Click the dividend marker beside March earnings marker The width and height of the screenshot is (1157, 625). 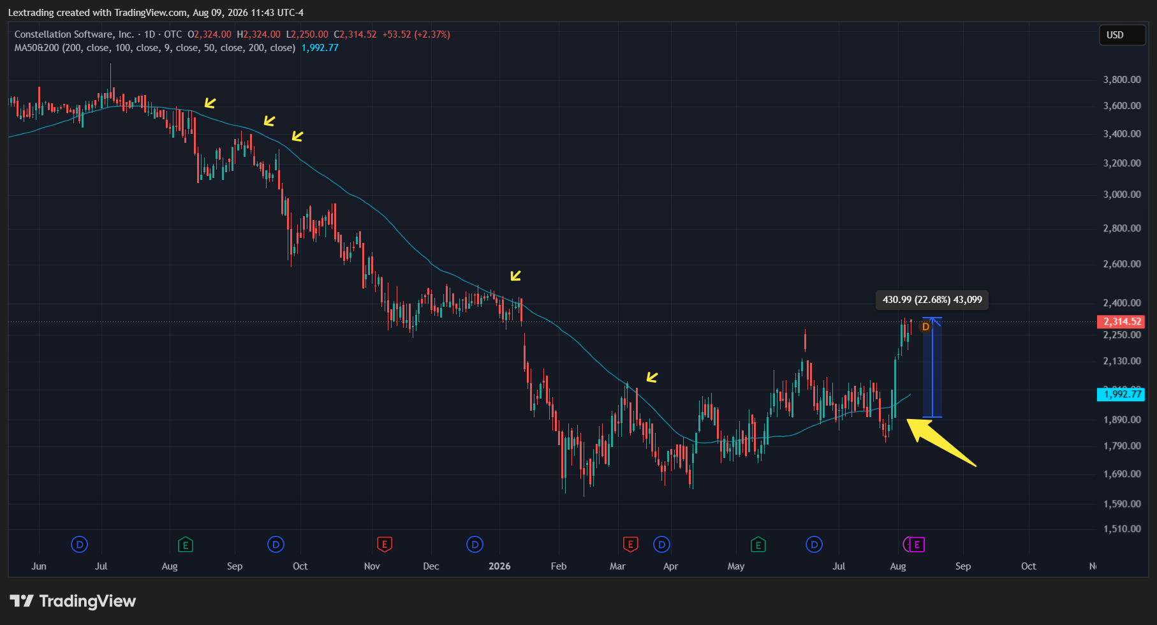coord(661,545)
